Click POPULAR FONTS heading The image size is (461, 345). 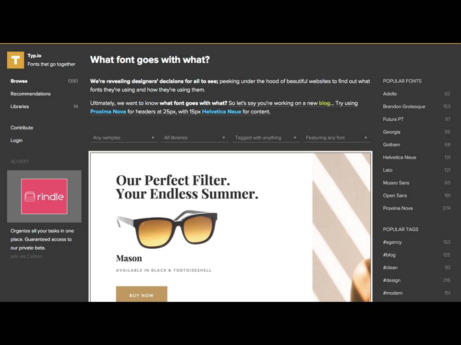[x=402, y=81]
